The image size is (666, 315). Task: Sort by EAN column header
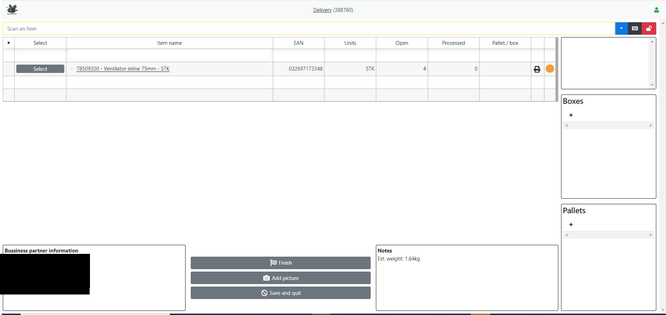[x=298, y=43]
